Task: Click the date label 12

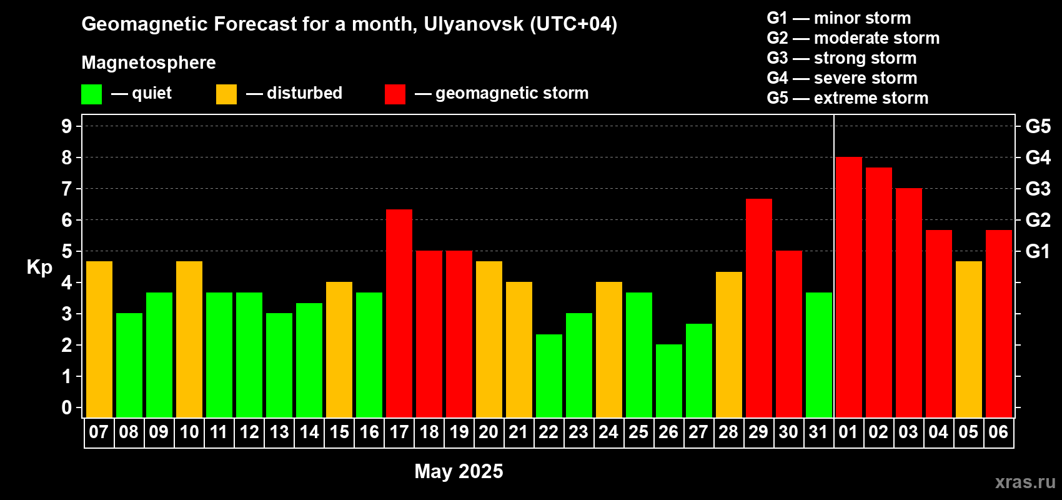Action: point(249,432)
